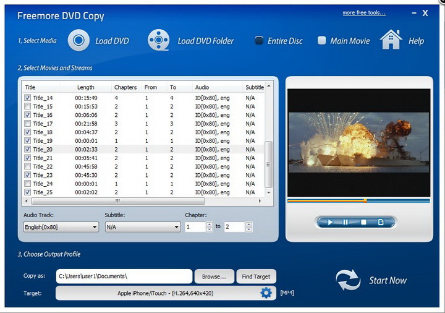Pause the video preview
Screen dimensions: 445x313
(x=345, y=222)
